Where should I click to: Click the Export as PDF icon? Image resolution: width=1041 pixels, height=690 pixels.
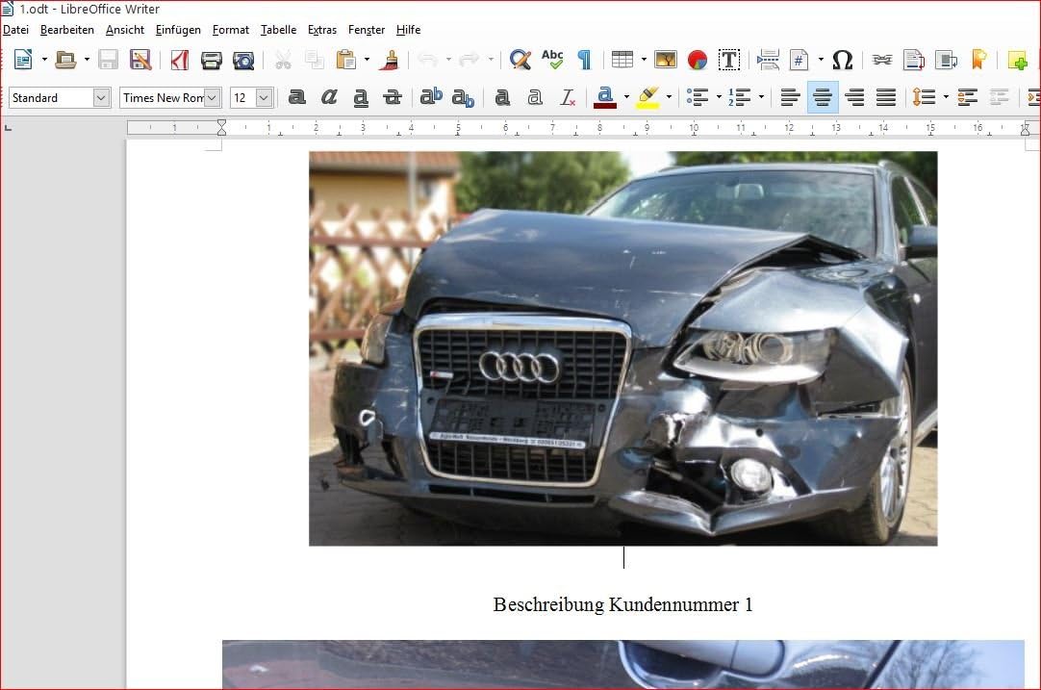coord(179,60)
